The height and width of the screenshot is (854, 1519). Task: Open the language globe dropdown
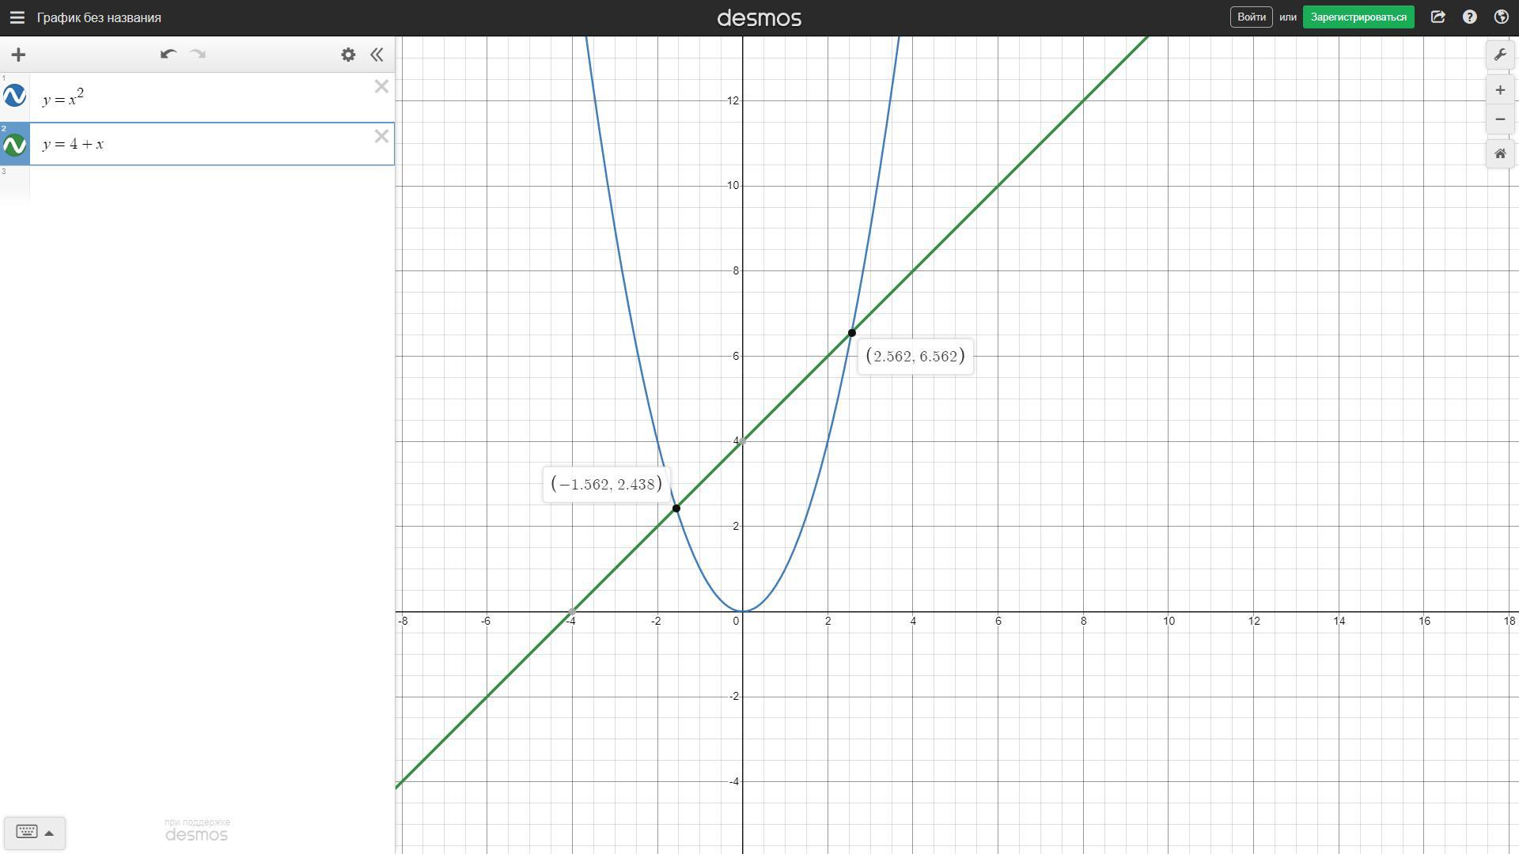point(1501,17)
